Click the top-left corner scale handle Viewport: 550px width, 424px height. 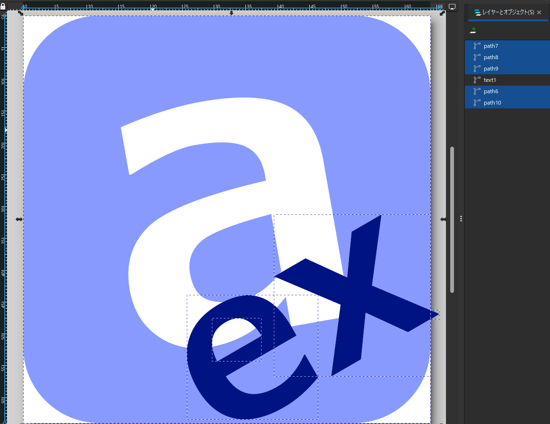pos(20,13)
